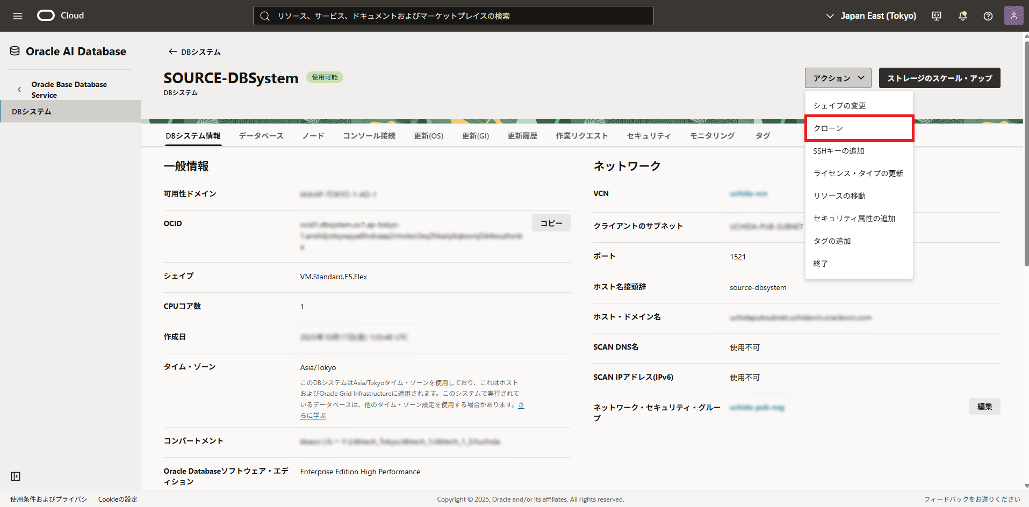Copy the OCID using the コピー button

tap(551, 223)
